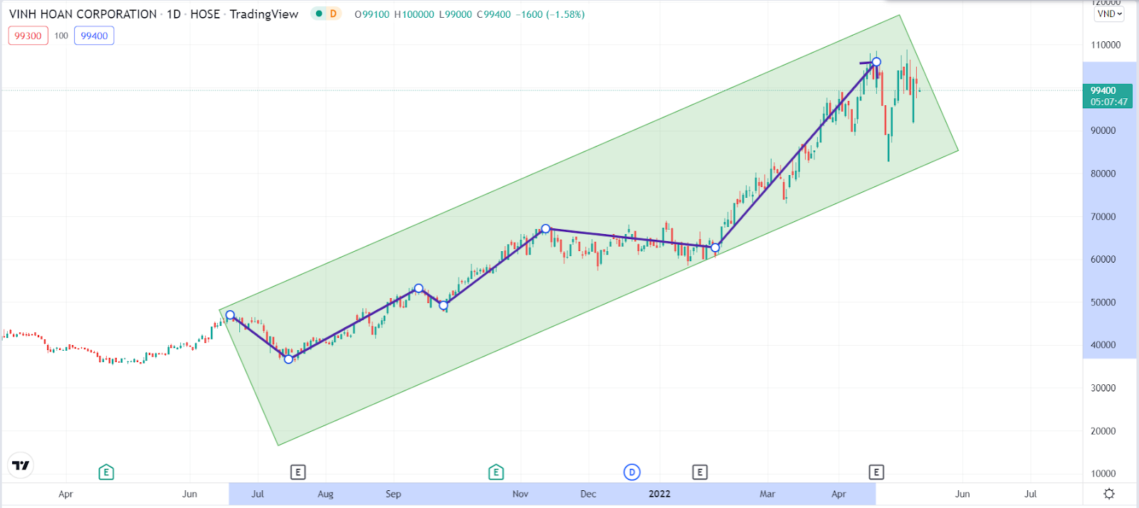Select the trend anchor at the September peak near 53000

click(x=419, y=288)
